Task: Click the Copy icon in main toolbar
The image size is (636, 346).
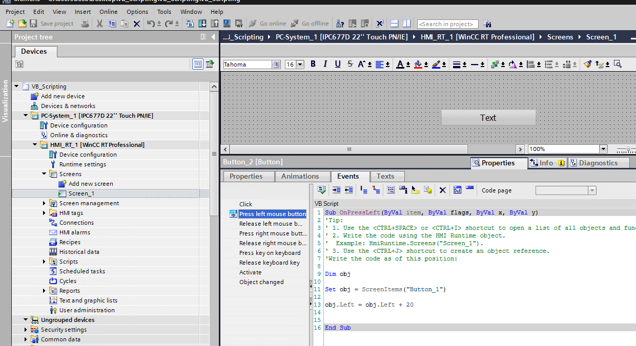Action: point(112,24)
